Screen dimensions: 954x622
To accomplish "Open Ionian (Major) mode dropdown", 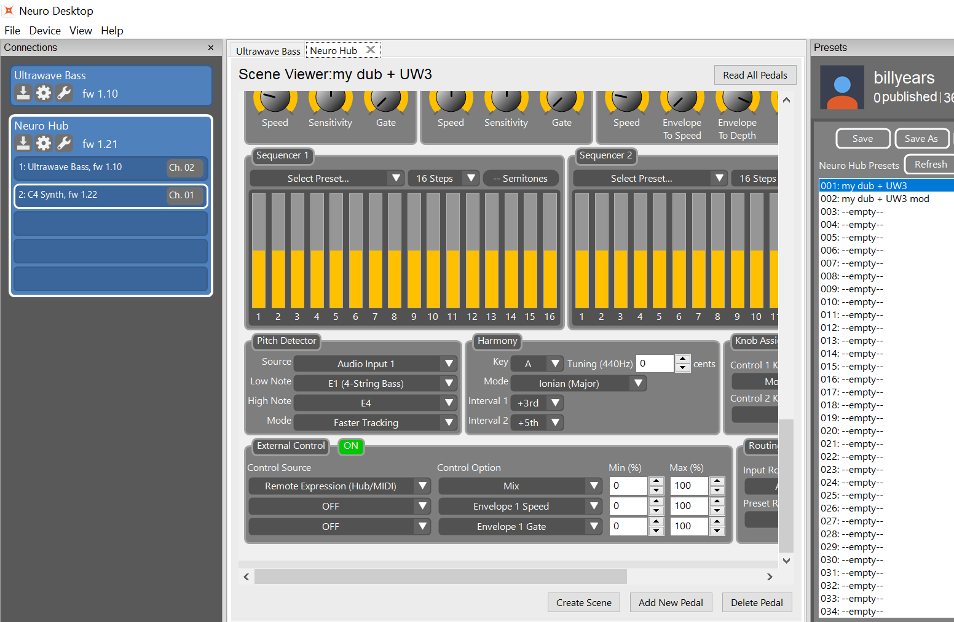I will coord(578,383).
